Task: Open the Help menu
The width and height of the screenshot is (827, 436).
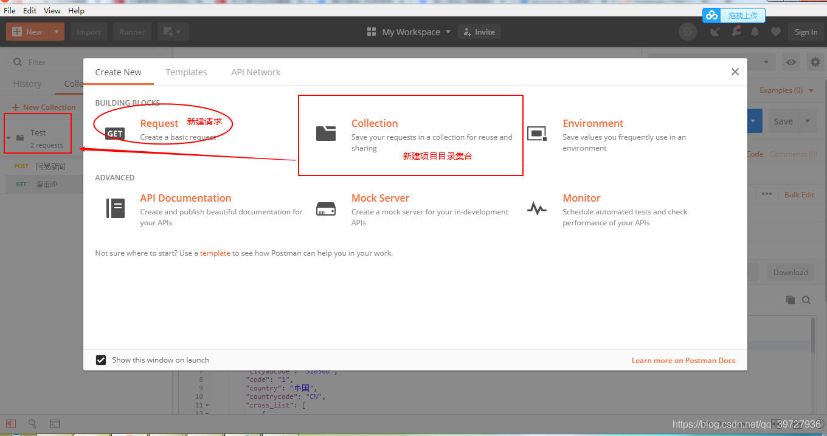Action: [x=77, y=10]
